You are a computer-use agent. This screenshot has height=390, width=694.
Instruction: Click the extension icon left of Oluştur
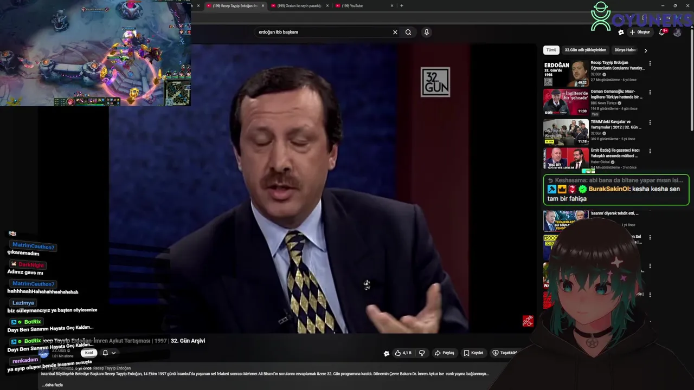[x=621, y=32]
